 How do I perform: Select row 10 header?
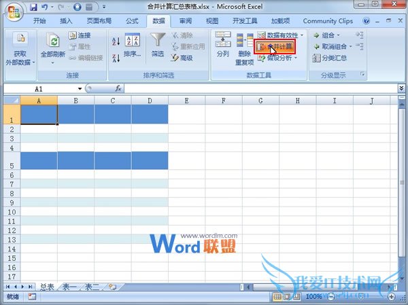tap(12, 212)
